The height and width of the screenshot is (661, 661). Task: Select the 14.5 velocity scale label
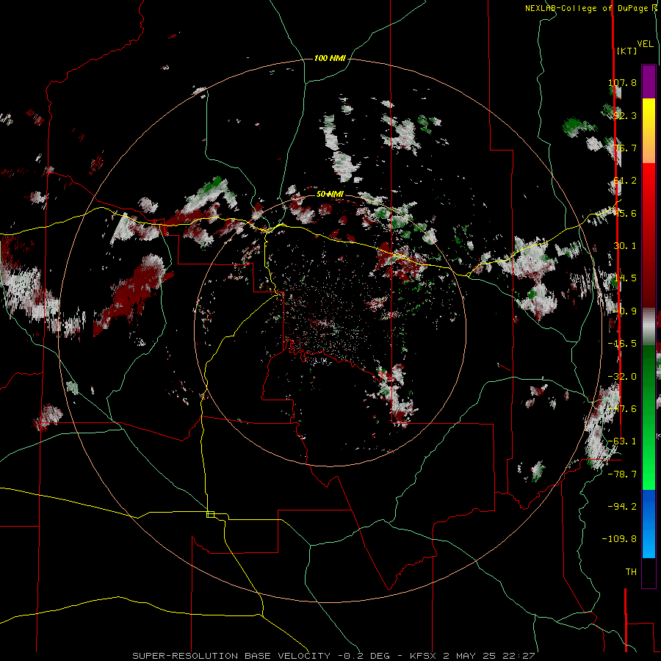click(625, 278)
